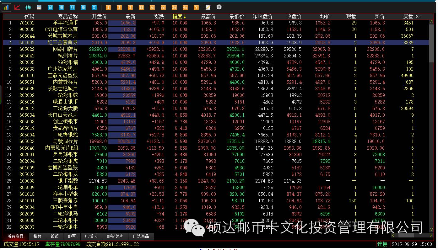Switch to 指数 tab

(x=37, y=237)
